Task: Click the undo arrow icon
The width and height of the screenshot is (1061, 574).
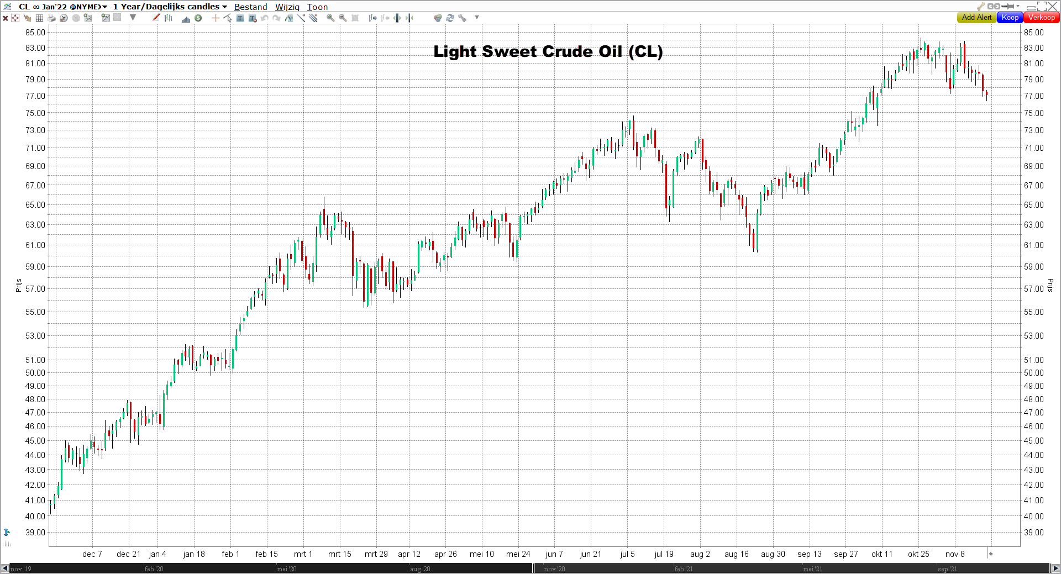Action: [x=264, y=18]
